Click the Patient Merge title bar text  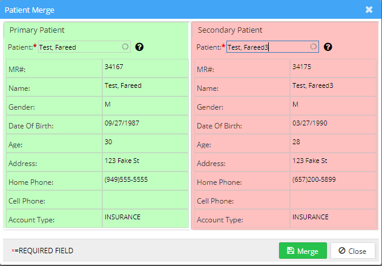click(x=30, y=10)
